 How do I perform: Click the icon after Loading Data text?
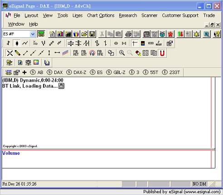tap(61, 86)
